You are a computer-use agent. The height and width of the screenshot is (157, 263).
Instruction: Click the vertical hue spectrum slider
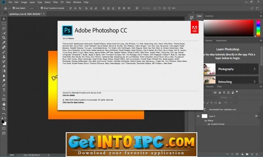258,28
